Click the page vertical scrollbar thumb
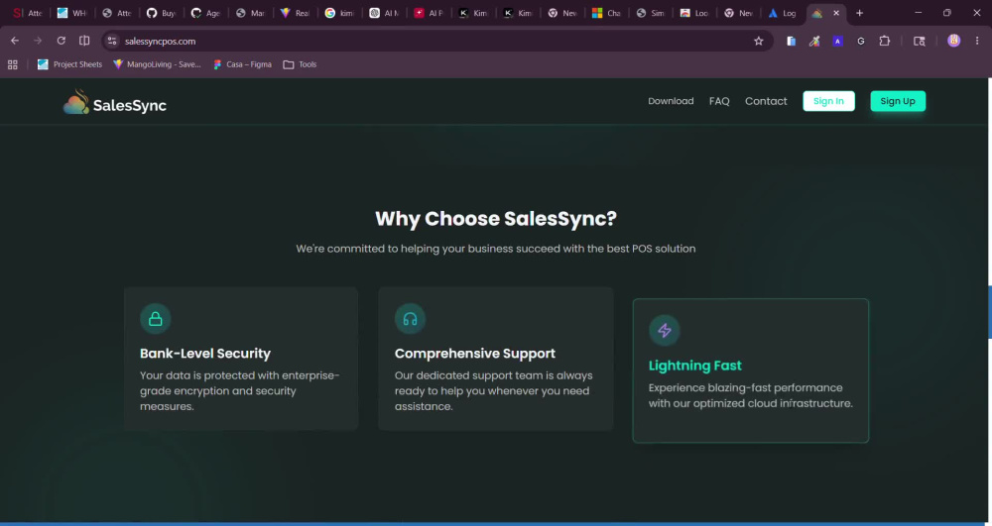 tap(989, 312)
